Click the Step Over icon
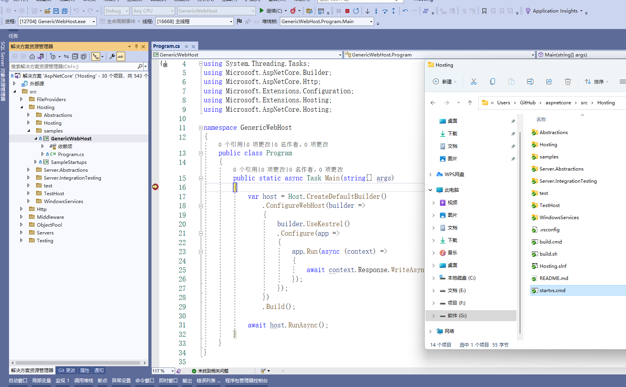 385,11
